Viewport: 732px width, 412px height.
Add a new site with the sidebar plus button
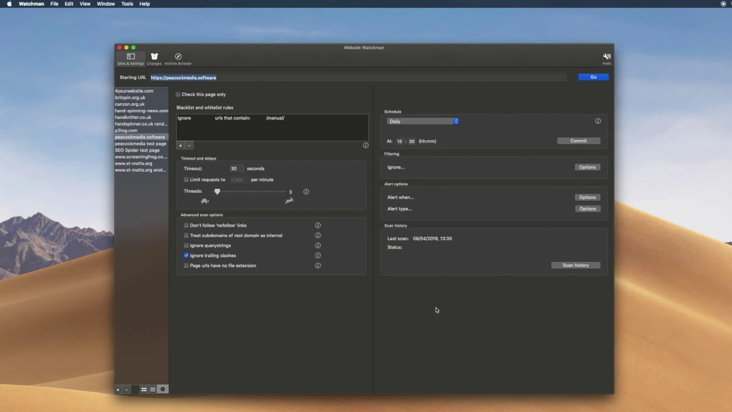coord(118,390)
